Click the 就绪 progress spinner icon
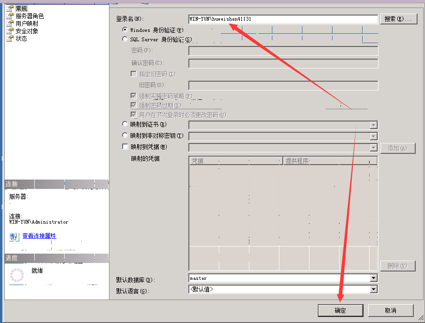This screenshot has width=425, height=323. pyautogui.click(x=16, y=276)
